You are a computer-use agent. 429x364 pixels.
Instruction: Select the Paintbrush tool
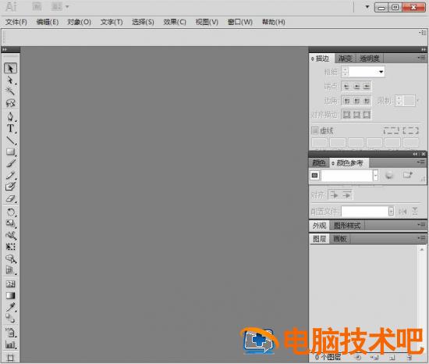click(x=10, y=163)
